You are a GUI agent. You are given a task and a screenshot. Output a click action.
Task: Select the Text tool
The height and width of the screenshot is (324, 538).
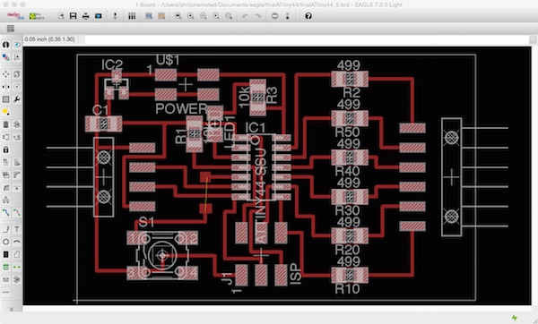tap(16, 229)
